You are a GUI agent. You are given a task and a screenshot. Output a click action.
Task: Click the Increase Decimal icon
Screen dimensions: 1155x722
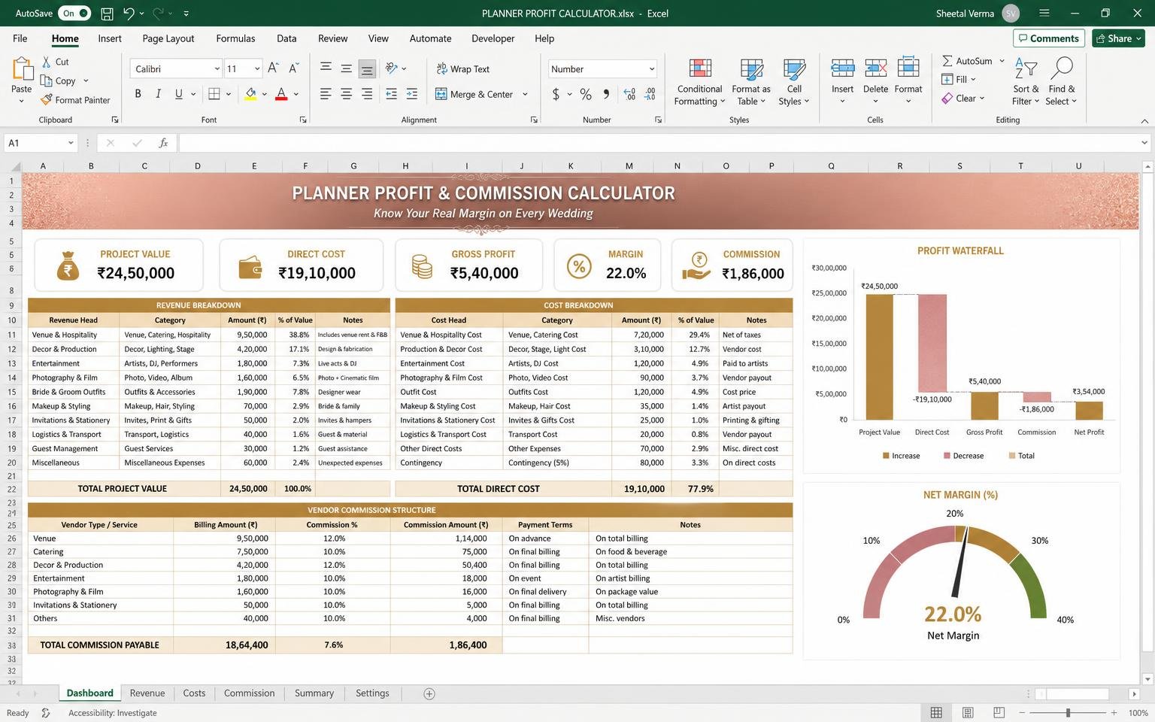629,94
